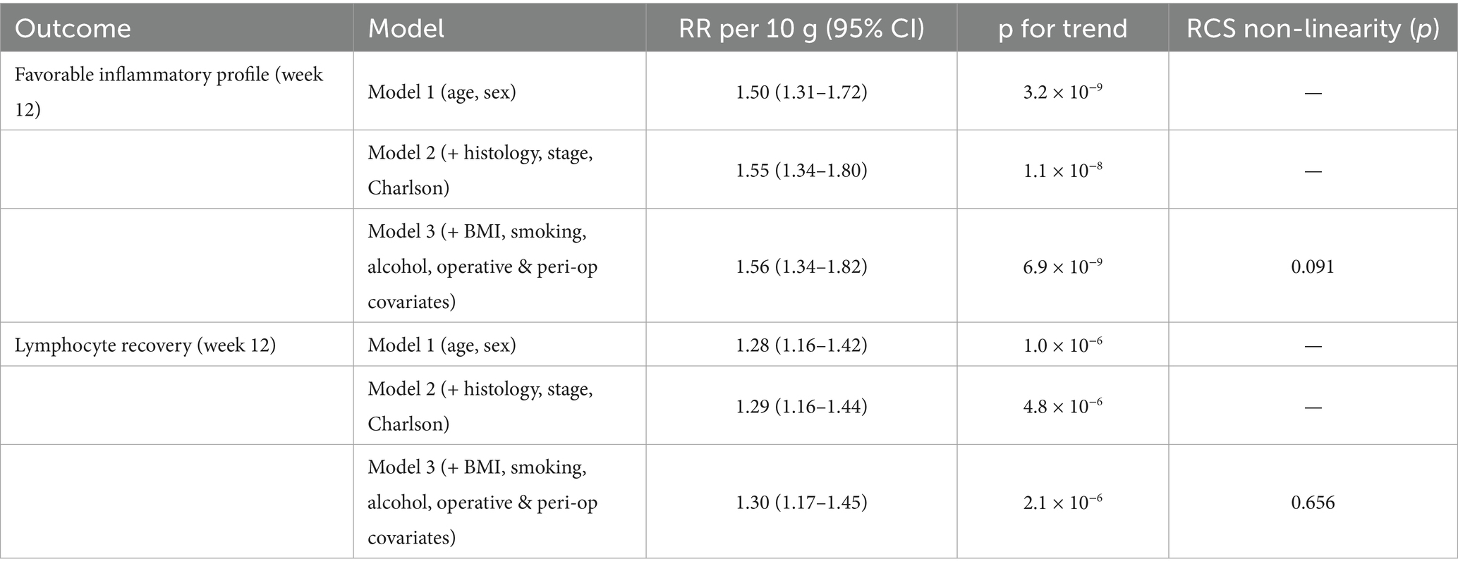Click the RR per 10 g header
Image resolution: width=1458 pixels, height=571 pixels.
click(801, 29)
